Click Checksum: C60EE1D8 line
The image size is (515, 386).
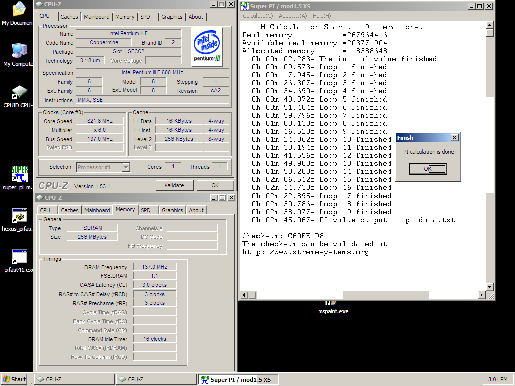(283, 236)
